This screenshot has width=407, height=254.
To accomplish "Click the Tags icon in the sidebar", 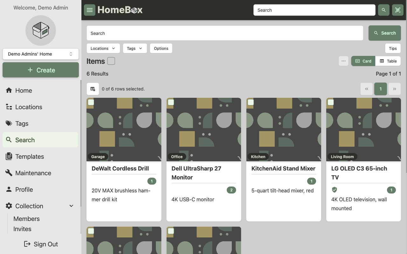I will point(9,124).
